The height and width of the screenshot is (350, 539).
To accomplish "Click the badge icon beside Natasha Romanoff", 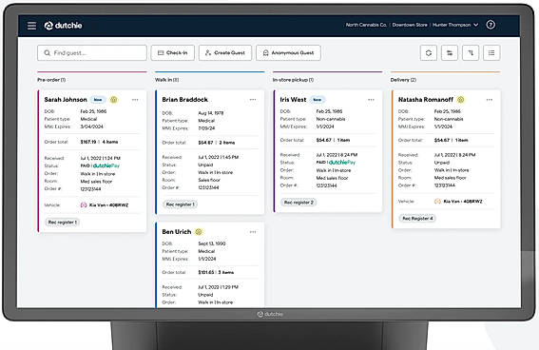I will 461,100.
